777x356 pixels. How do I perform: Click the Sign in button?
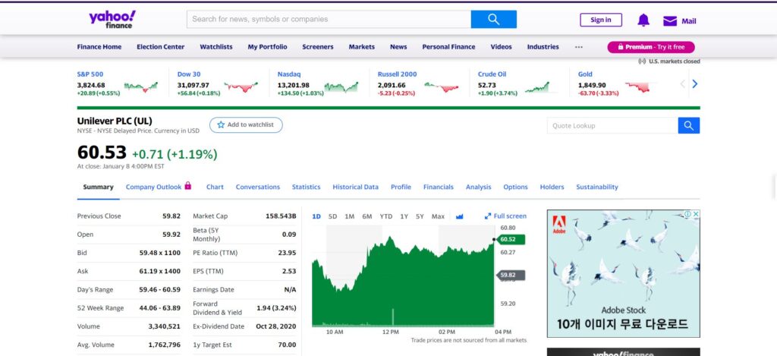600,20
